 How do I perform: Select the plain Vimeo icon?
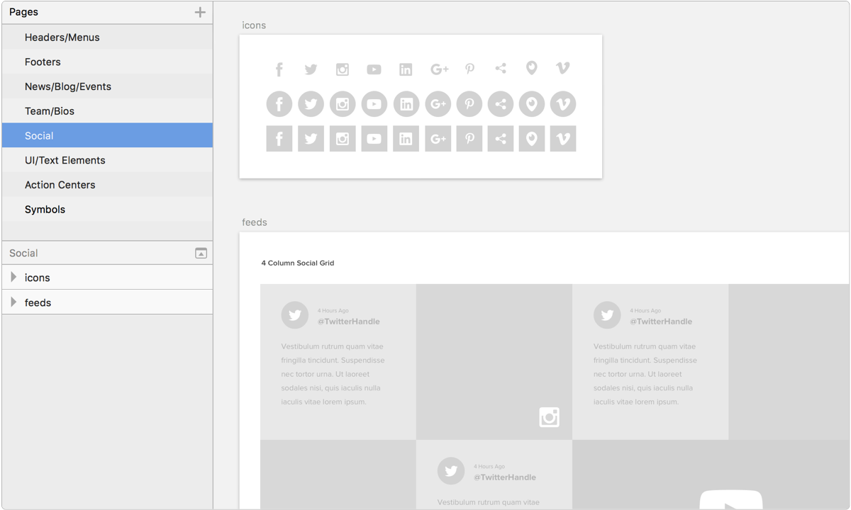[563, 68]
